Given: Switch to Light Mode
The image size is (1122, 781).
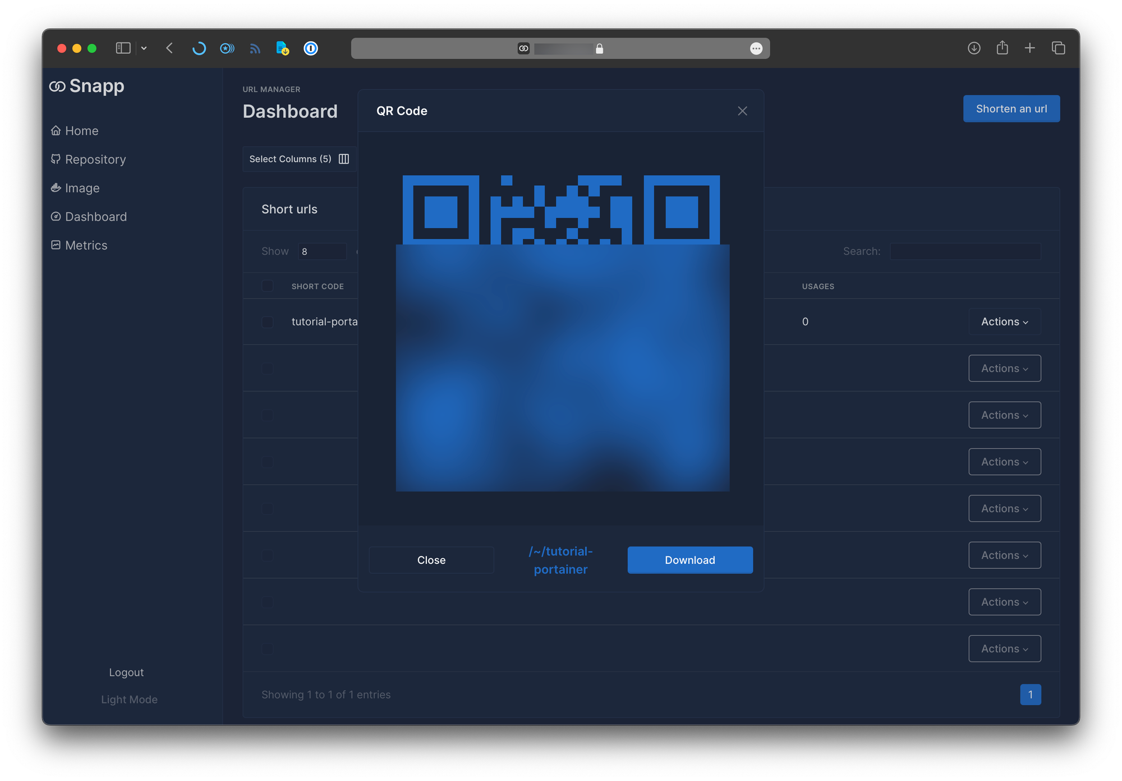Looking at the screenshot, I should [x=129, y=700].
